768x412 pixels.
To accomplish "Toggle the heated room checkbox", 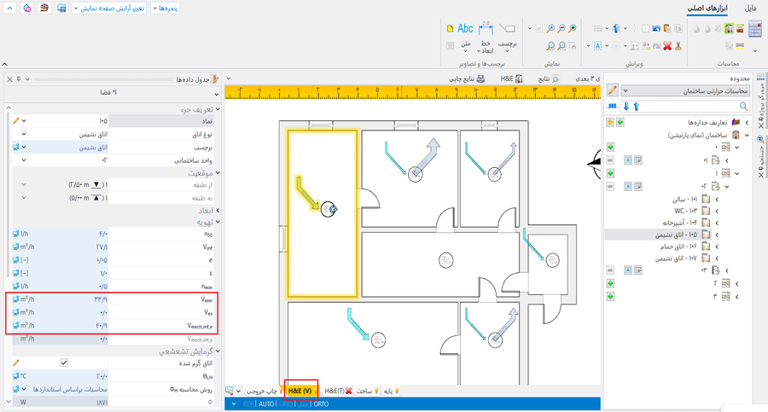I will tap(64, 363).
